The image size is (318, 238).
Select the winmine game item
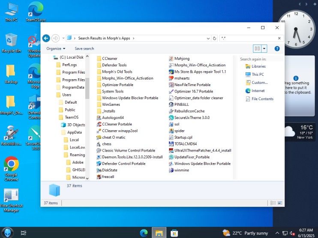tap(179, 170)
